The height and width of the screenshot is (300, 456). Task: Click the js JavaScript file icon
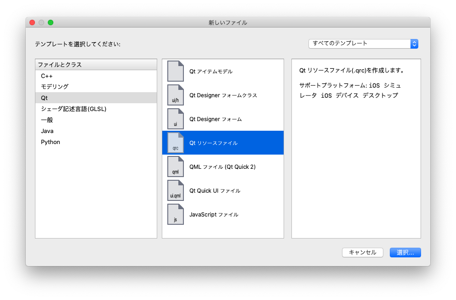point(175,214)
